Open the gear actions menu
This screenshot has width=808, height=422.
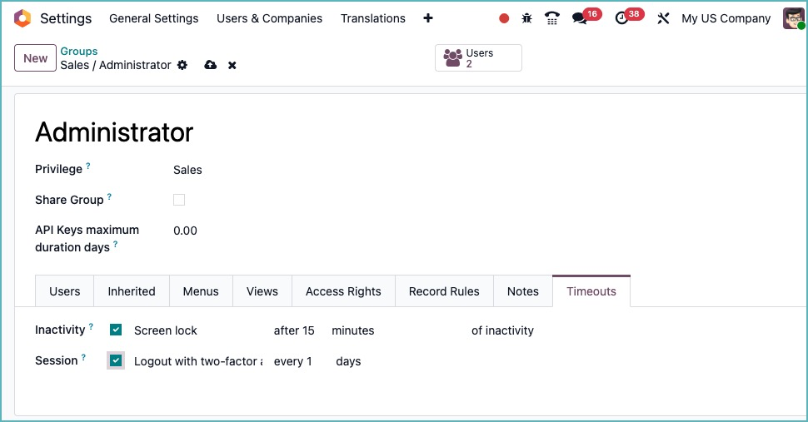click(182, 65)
